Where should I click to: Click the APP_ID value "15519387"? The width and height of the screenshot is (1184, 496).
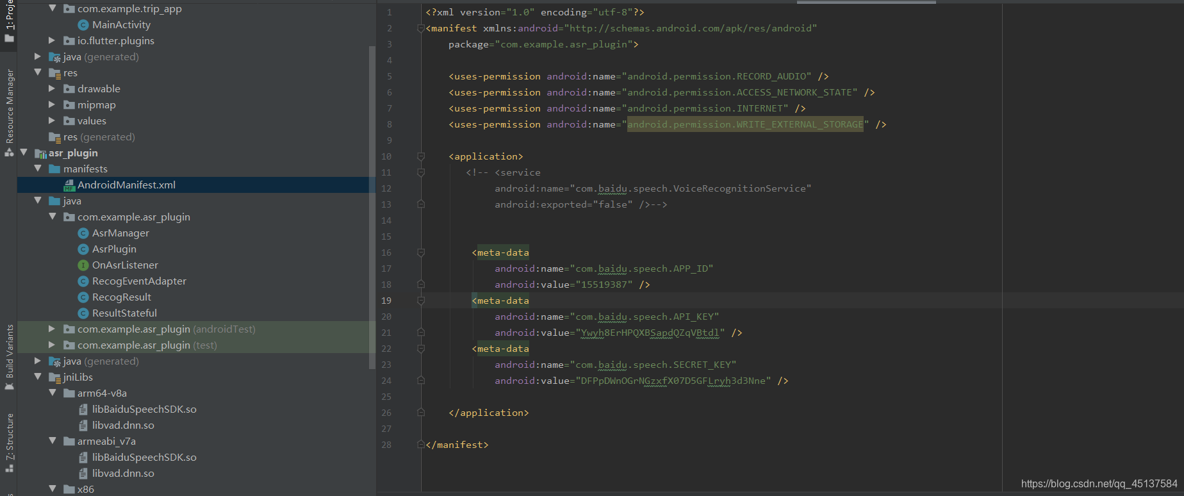(604, 285)
